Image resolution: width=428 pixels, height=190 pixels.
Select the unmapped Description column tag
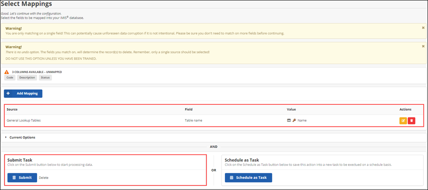point(27,78)
